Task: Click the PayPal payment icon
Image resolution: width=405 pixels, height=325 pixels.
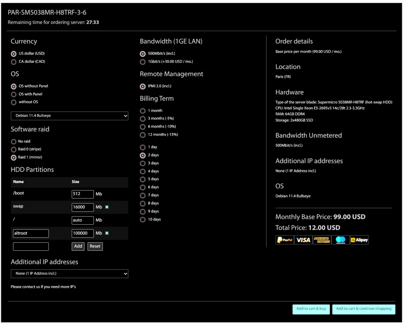Action: [x=285, y=240]
